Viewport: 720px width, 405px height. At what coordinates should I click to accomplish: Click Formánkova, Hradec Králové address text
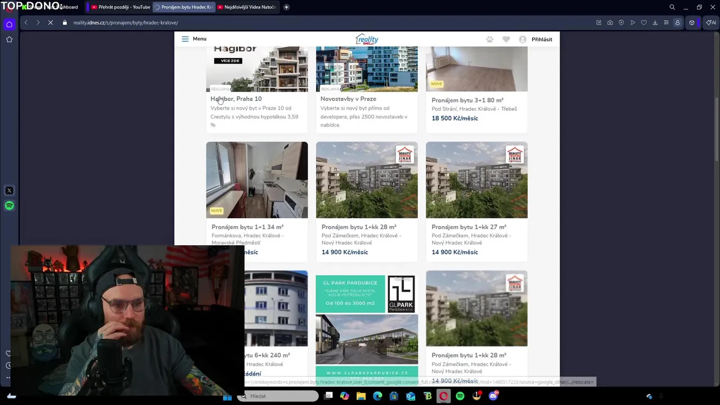(247, 239)
